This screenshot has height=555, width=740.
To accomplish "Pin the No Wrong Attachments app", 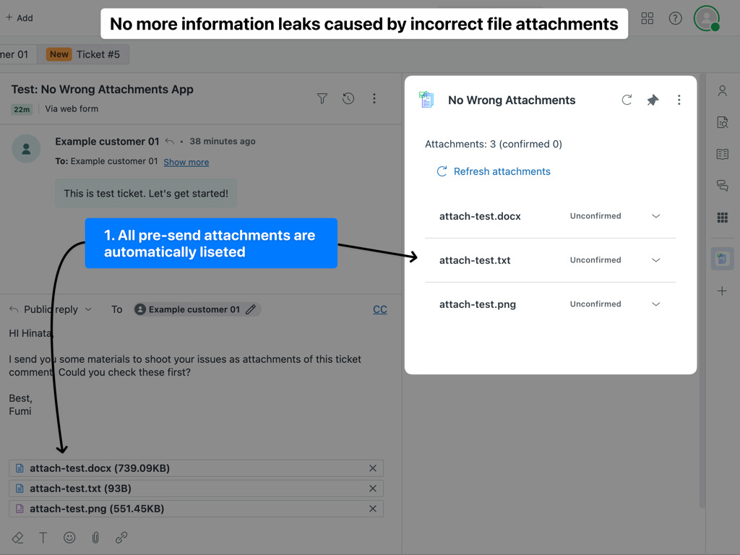I will 653,100.
